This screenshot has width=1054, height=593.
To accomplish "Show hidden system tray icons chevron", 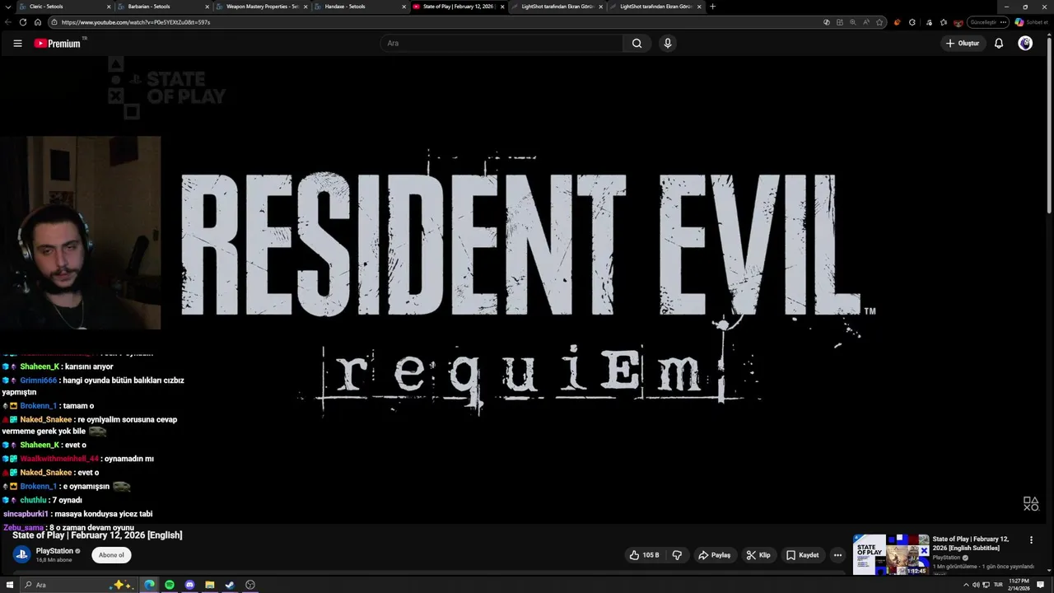I will click(x=966, y=585).
